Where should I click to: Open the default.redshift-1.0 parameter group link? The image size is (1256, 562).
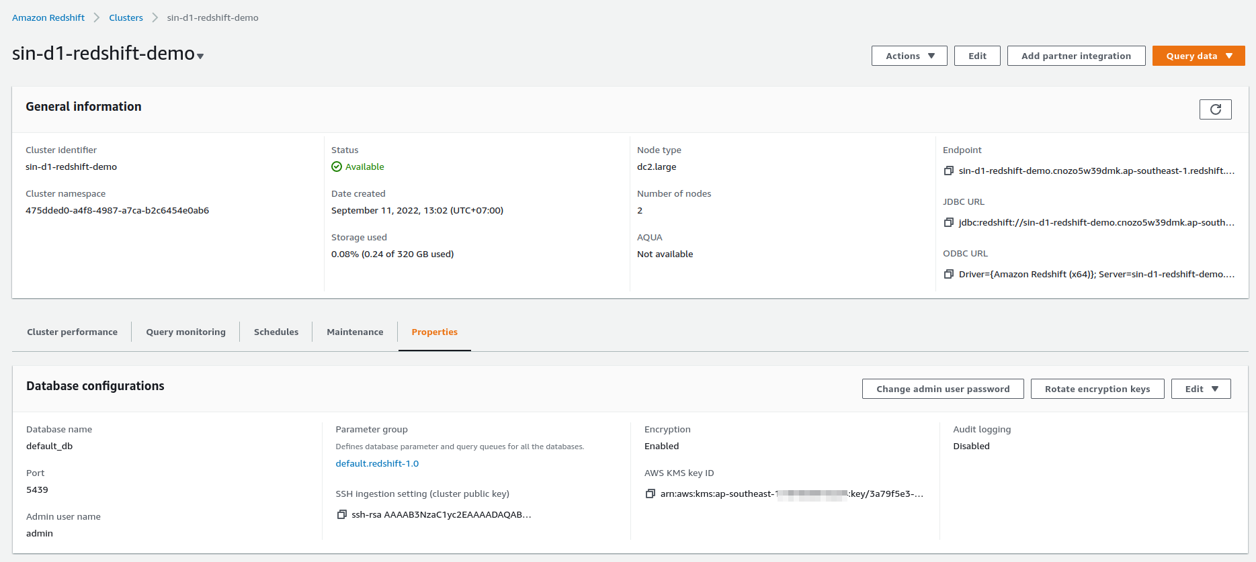[x=377, y=463]
